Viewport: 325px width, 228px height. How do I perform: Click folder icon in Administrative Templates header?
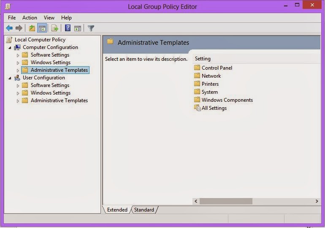click(110, 41)
